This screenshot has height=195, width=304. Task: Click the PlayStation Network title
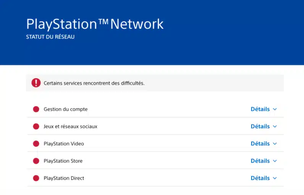point(95,24)
